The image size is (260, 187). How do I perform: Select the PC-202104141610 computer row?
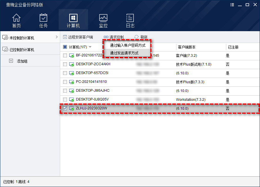91,82
